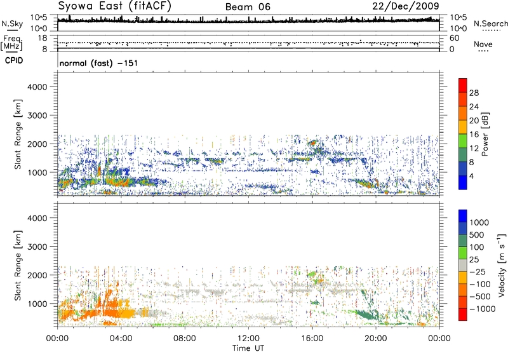Click the 'Syowa East (fitACF)' title
The image size is (508, 352).
click(114, 6)
